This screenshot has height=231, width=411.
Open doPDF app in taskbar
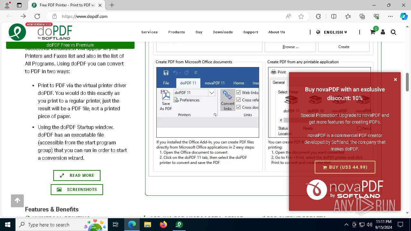pyautogui.click(x=179, y=225)
